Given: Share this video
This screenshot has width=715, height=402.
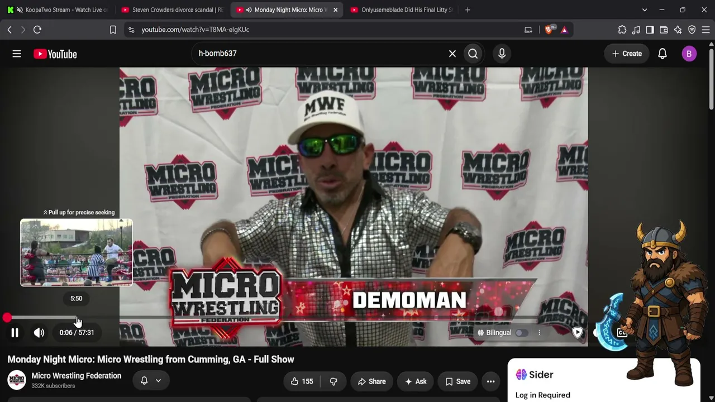Looking at the screenshot, I should (372, 381).
